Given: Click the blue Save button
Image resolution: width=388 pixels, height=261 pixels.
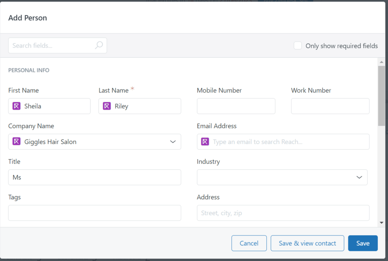Looking at the screenshot, I should coord(362,243).
